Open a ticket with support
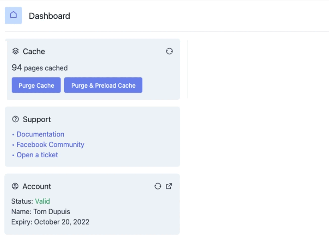329x239 pixels. pos(37,155)
